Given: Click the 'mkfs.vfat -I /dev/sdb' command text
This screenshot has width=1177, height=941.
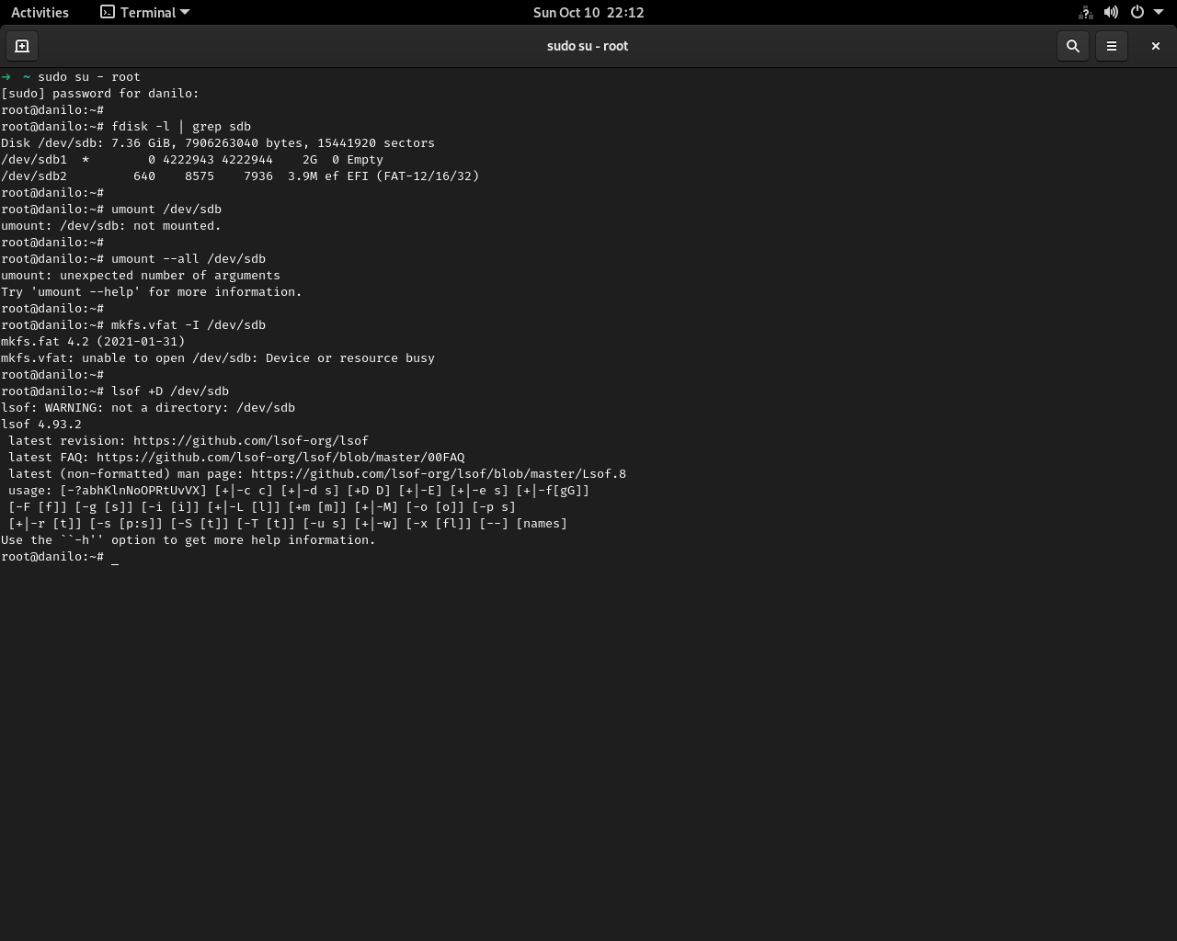Looking at the screenshot, I should tap(188, 325).
